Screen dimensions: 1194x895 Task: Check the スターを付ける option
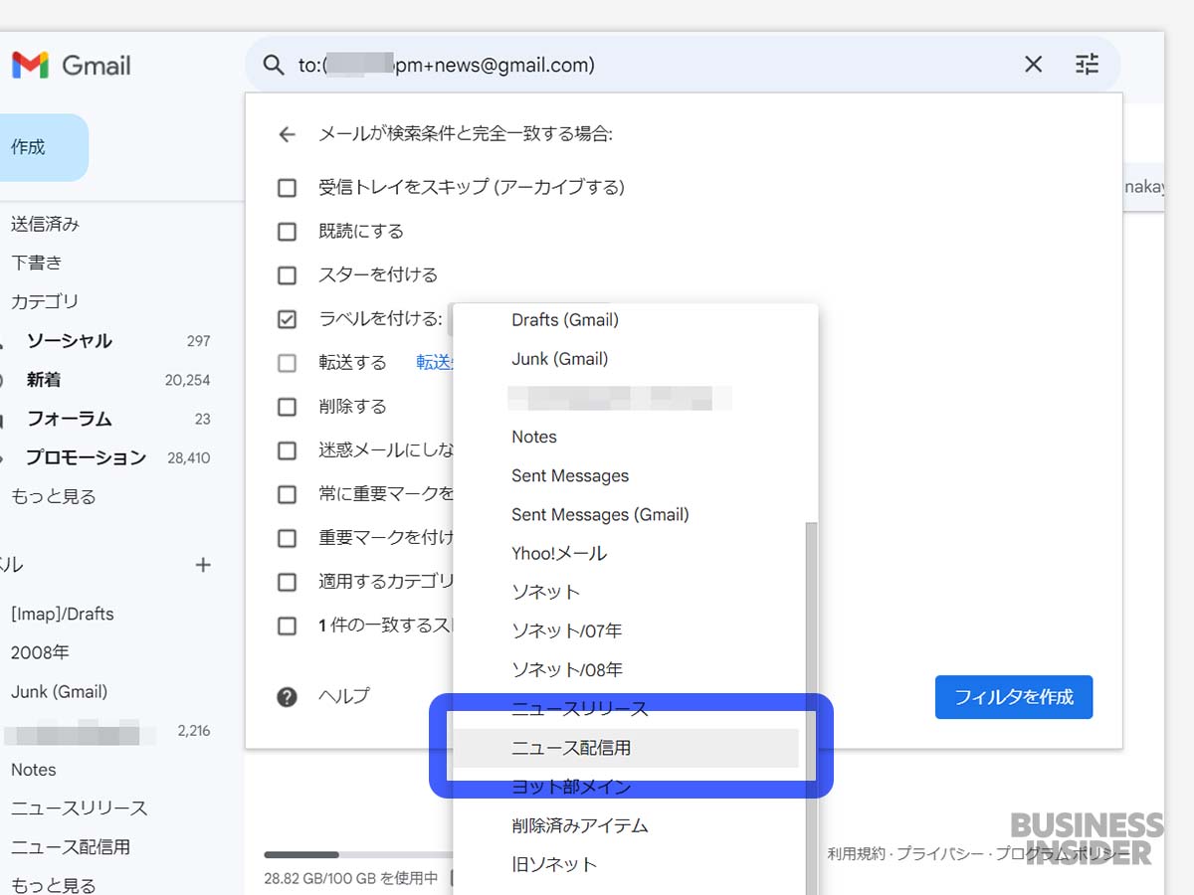287,274
